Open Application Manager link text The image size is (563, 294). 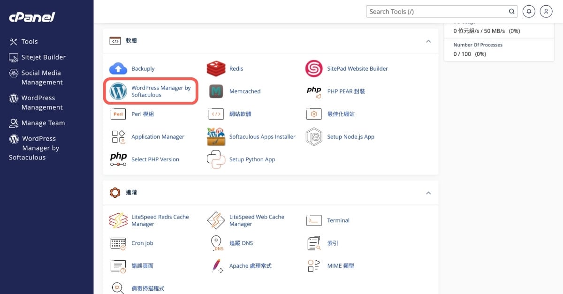158,137
